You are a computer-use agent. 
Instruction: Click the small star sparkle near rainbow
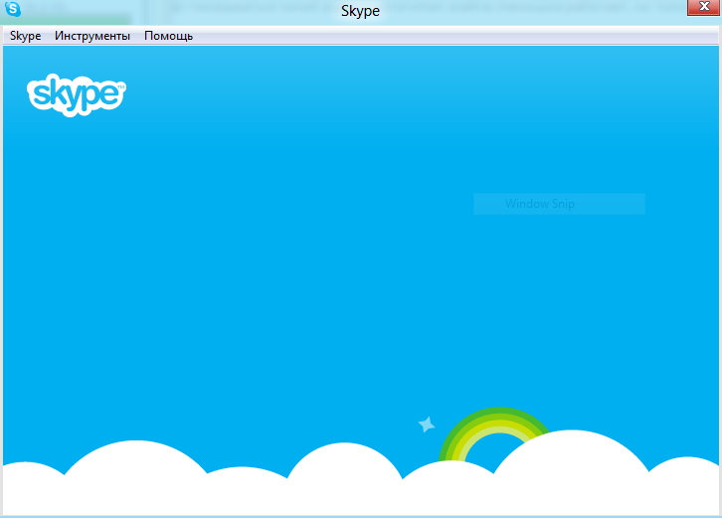click(427, 425)
